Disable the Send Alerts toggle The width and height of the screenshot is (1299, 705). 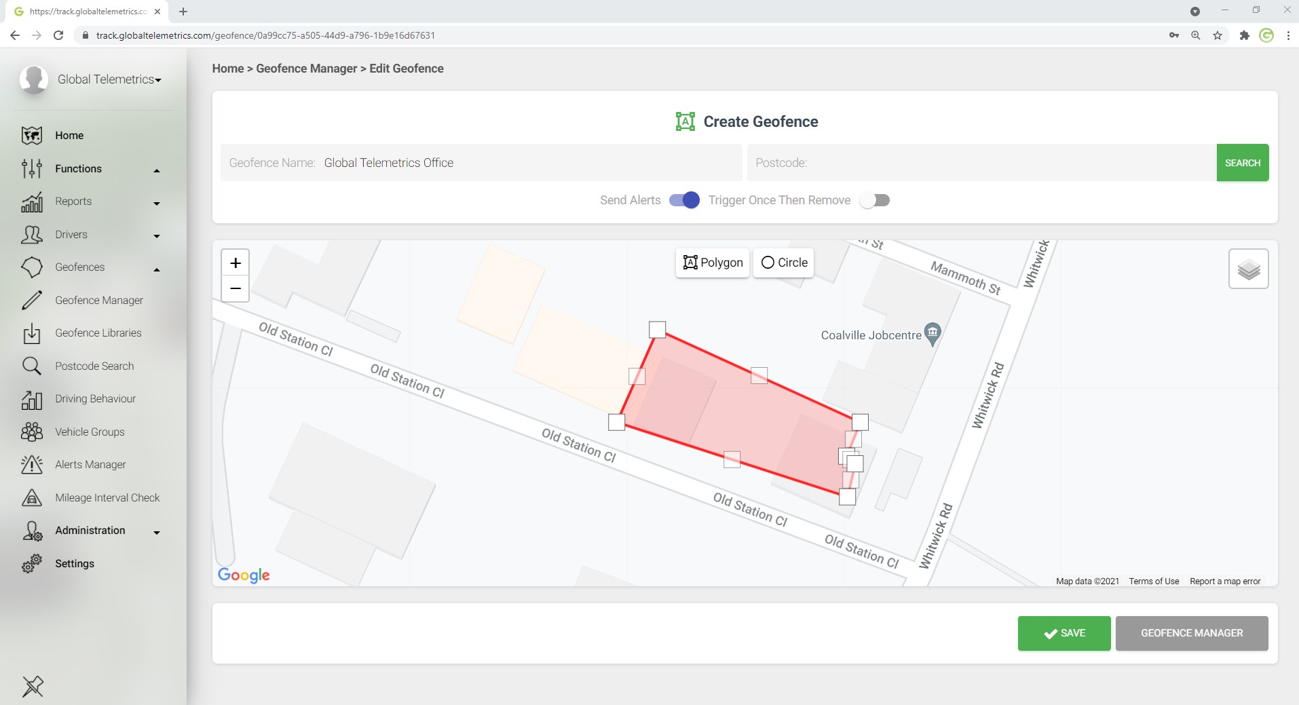684,200
